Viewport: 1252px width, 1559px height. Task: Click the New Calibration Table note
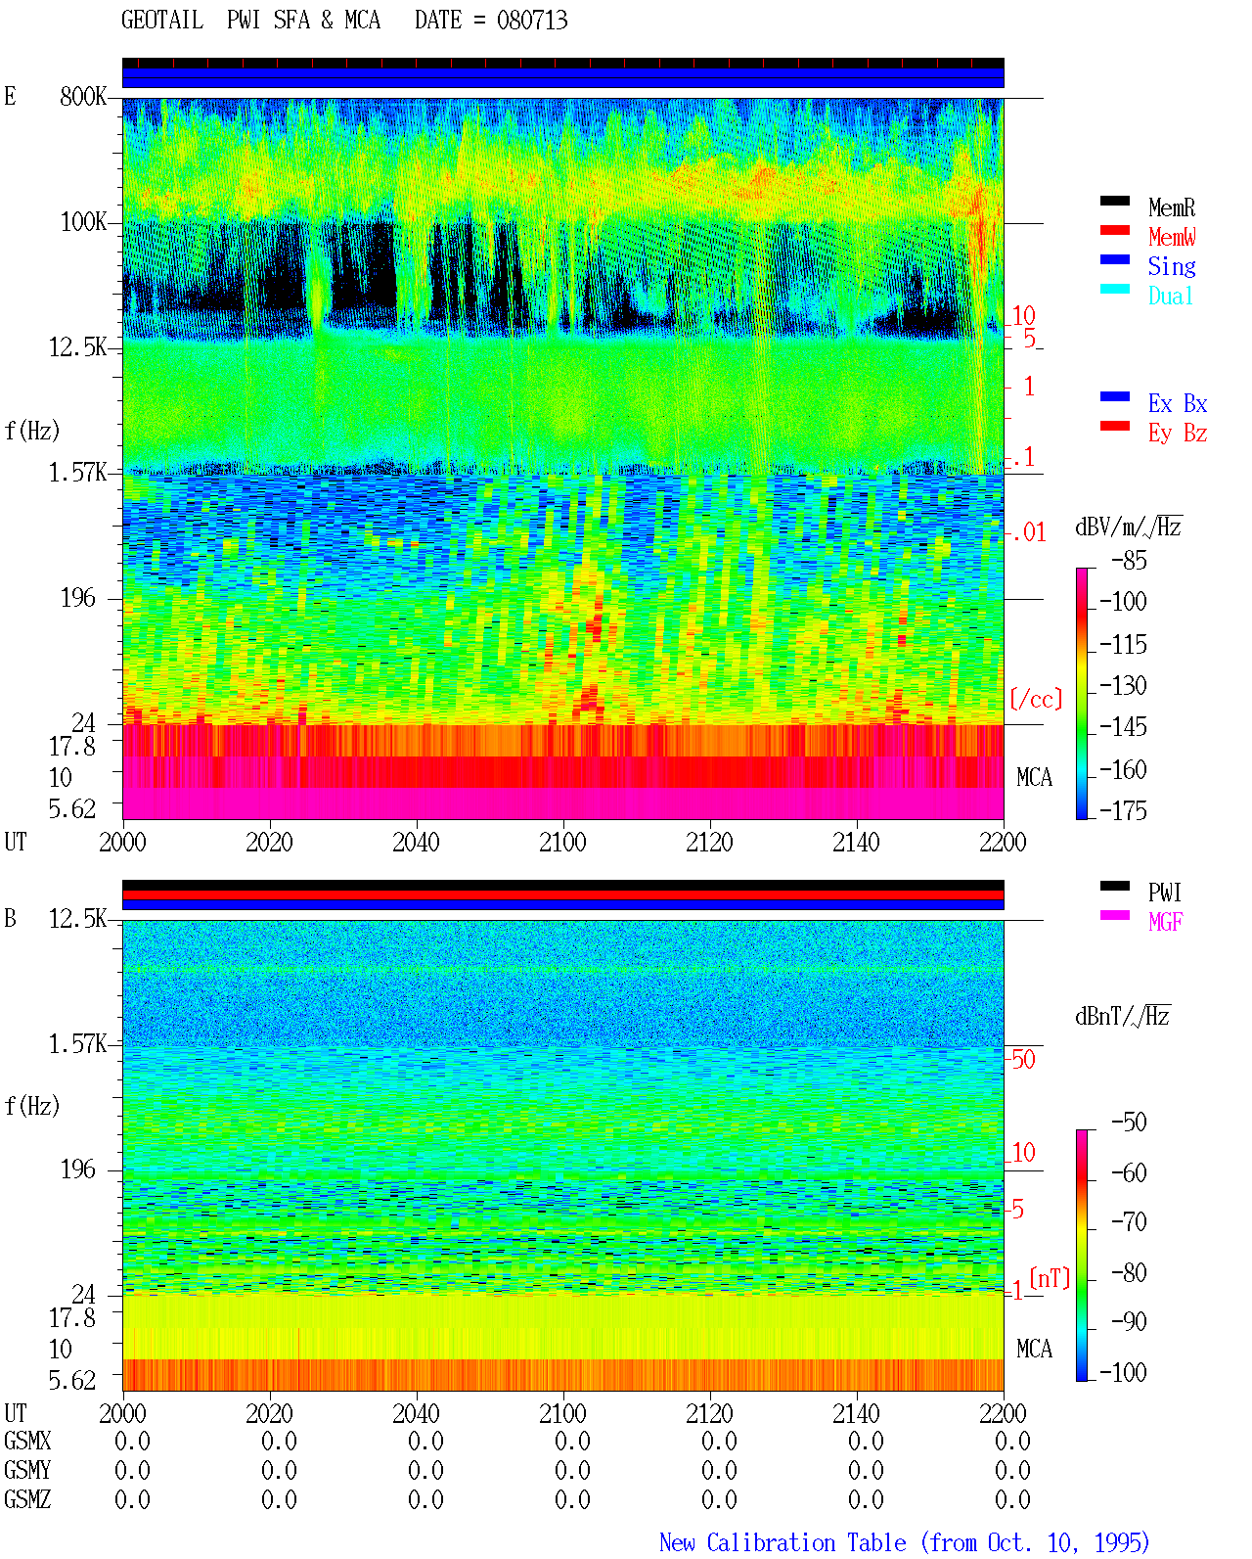[x=905, y=1543]
